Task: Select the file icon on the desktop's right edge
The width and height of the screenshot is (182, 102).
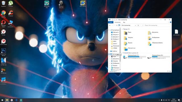Action: click(176, 33)
